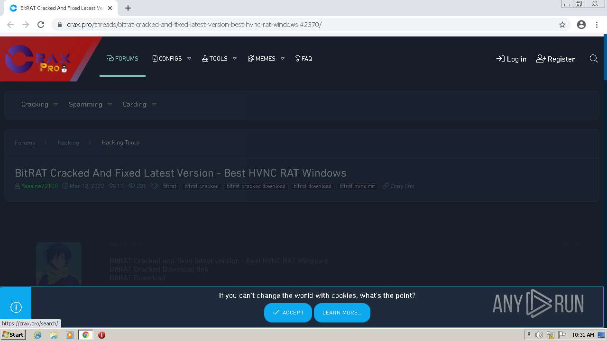Screen dimensions: 607x341
Task: Click the Chrome icon in the taskbar
Action: click(x=85, y=335)
